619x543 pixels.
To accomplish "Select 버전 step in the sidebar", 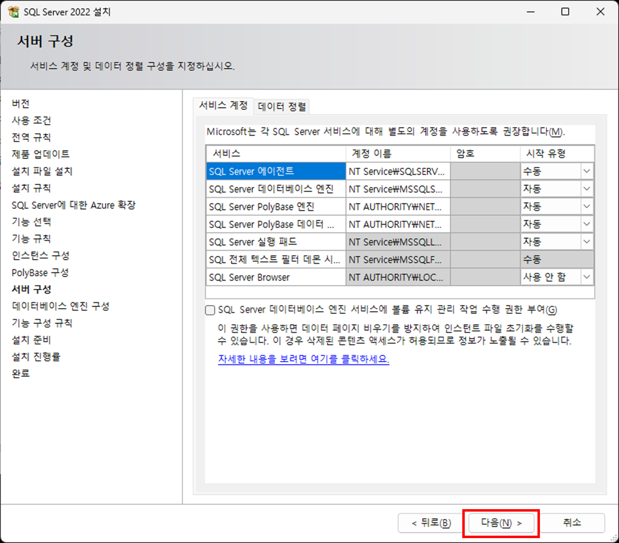I will click(21, 103).
